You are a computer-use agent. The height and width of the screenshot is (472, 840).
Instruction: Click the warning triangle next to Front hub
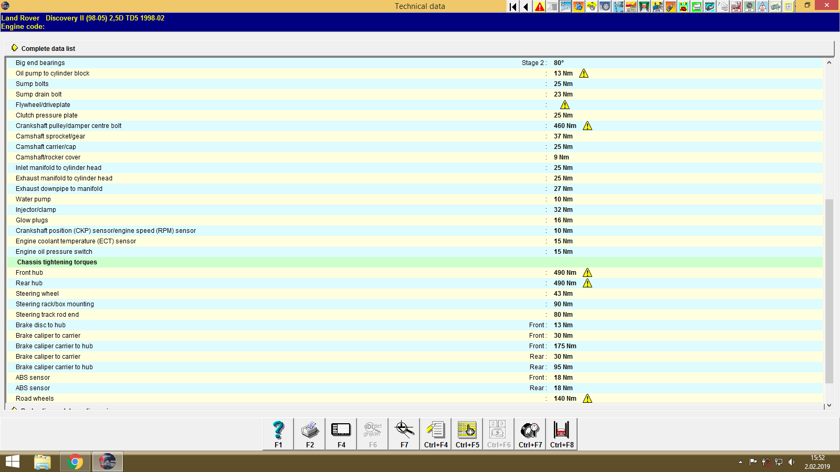point(587,273)
